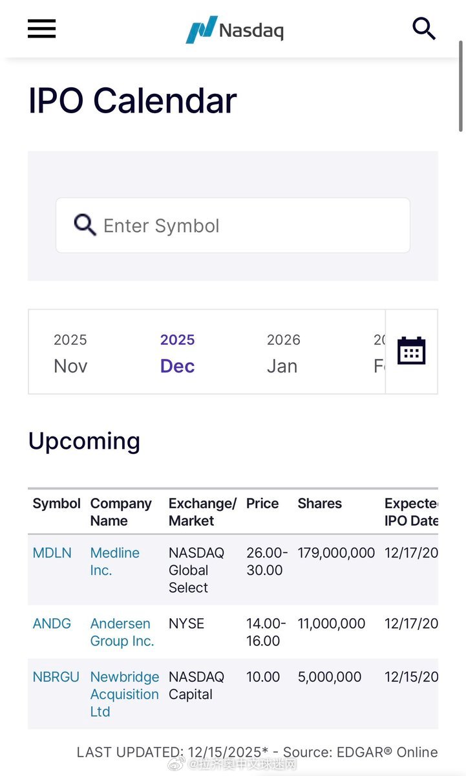Click the Shares column header
Viewport: 466px width, 776px height.
[320, 504]
